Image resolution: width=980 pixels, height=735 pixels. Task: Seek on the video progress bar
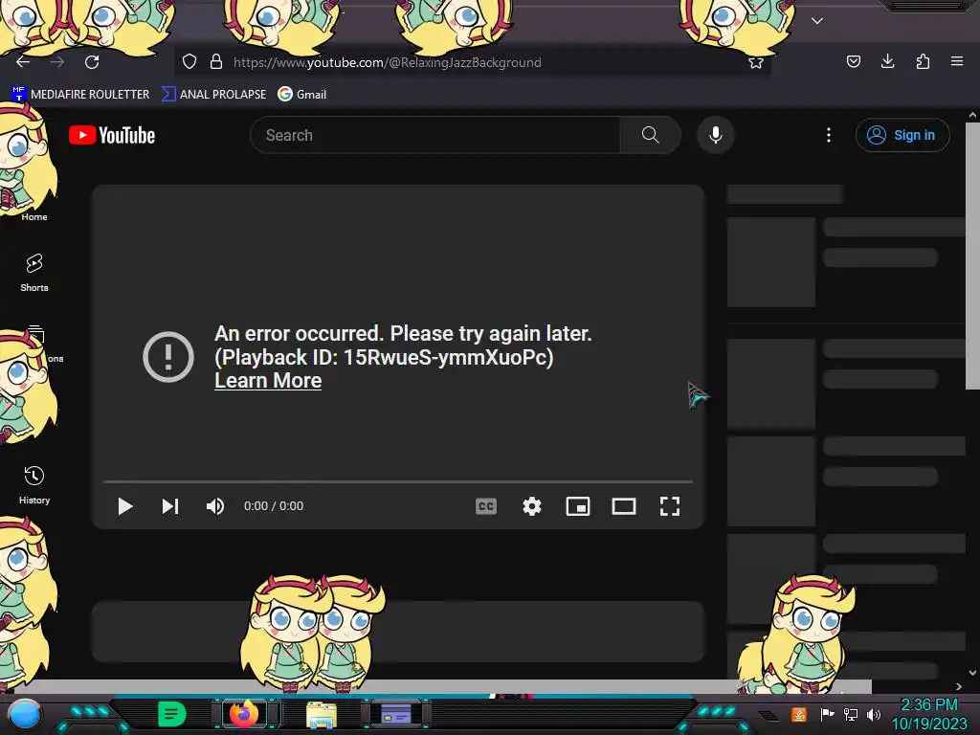click(x=398, y=482)
